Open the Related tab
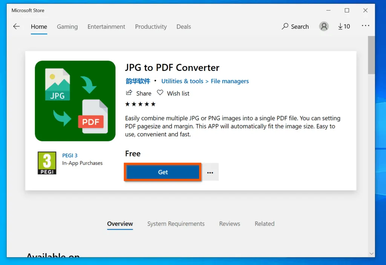Viewport: 386px width, 265px height. [x=264, y=224]
